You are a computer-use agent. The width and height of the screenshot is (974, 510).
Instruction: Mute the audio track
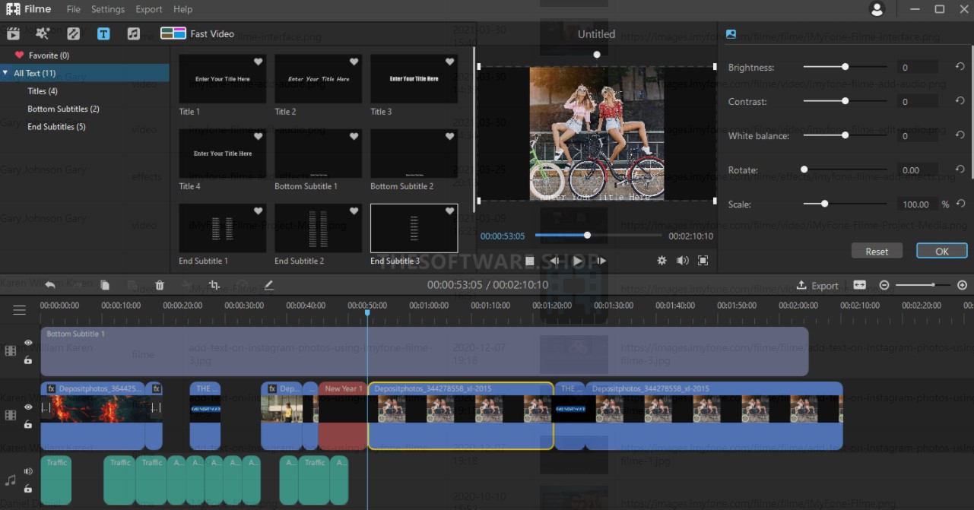28,471
